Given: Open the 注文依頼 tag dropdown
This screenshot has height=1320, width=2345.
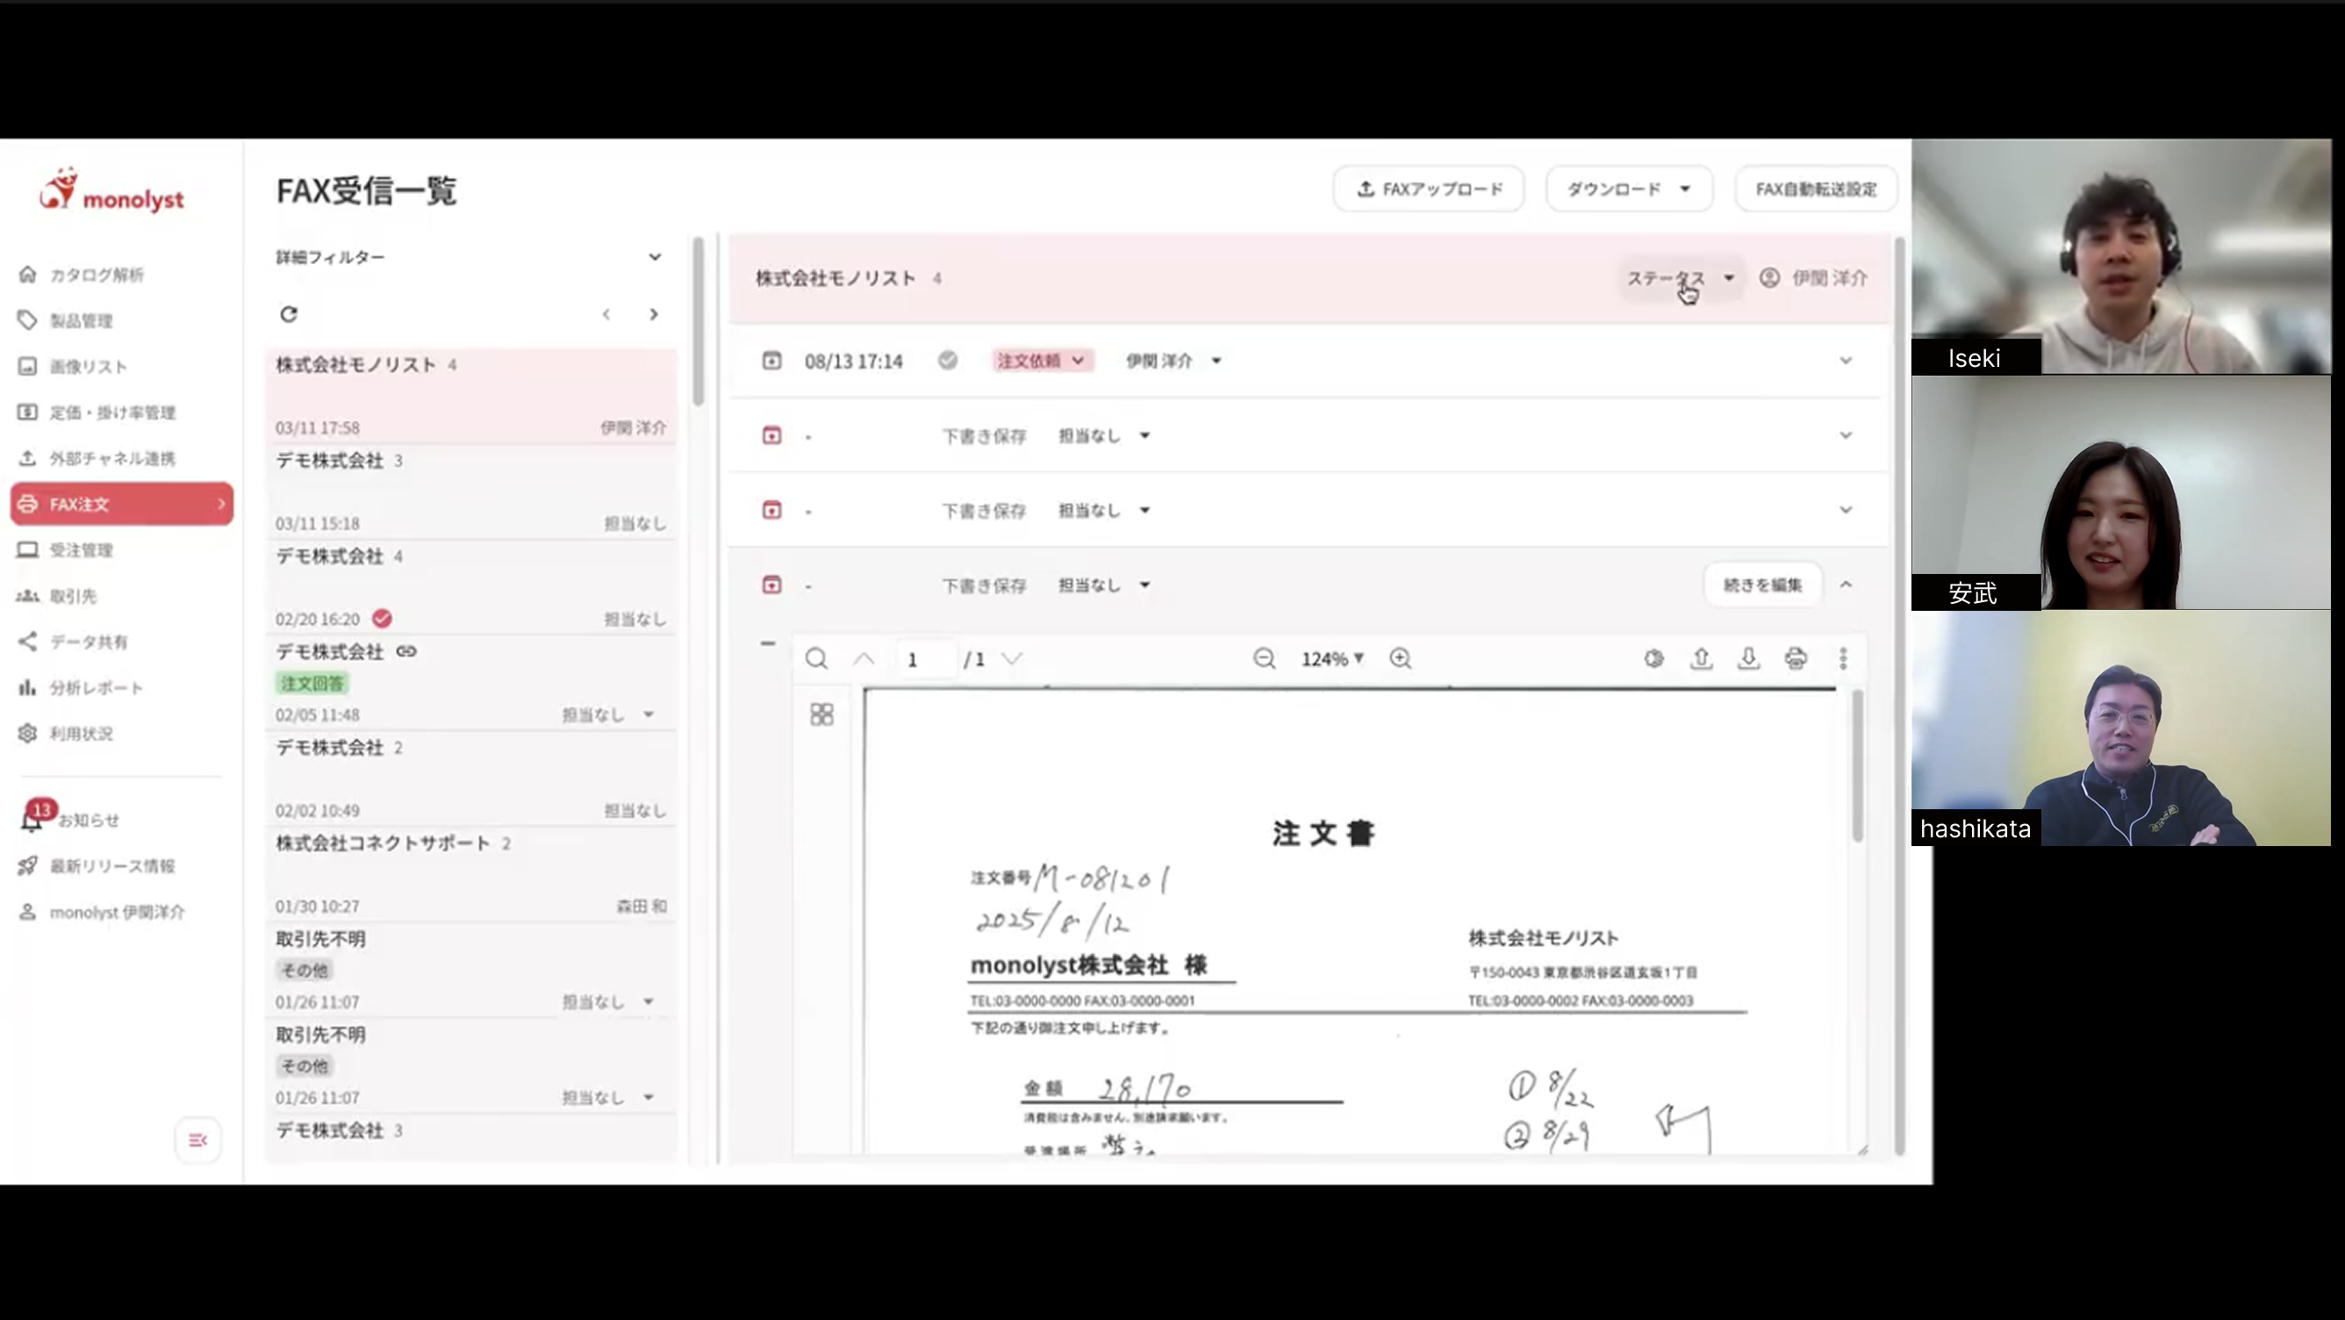Looking at the screenshot, I should 1041,361.
